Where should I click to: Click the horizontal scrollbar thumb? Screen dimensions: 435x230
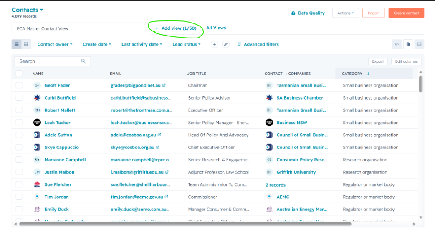(x=185, y=224)
